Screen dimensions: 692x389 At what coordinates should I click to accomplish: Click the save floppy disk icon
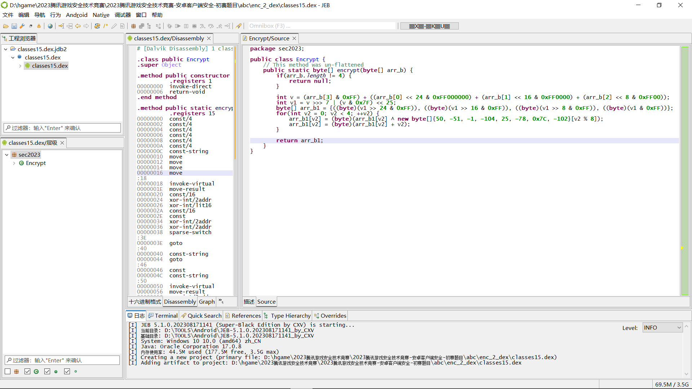point(14,26)
